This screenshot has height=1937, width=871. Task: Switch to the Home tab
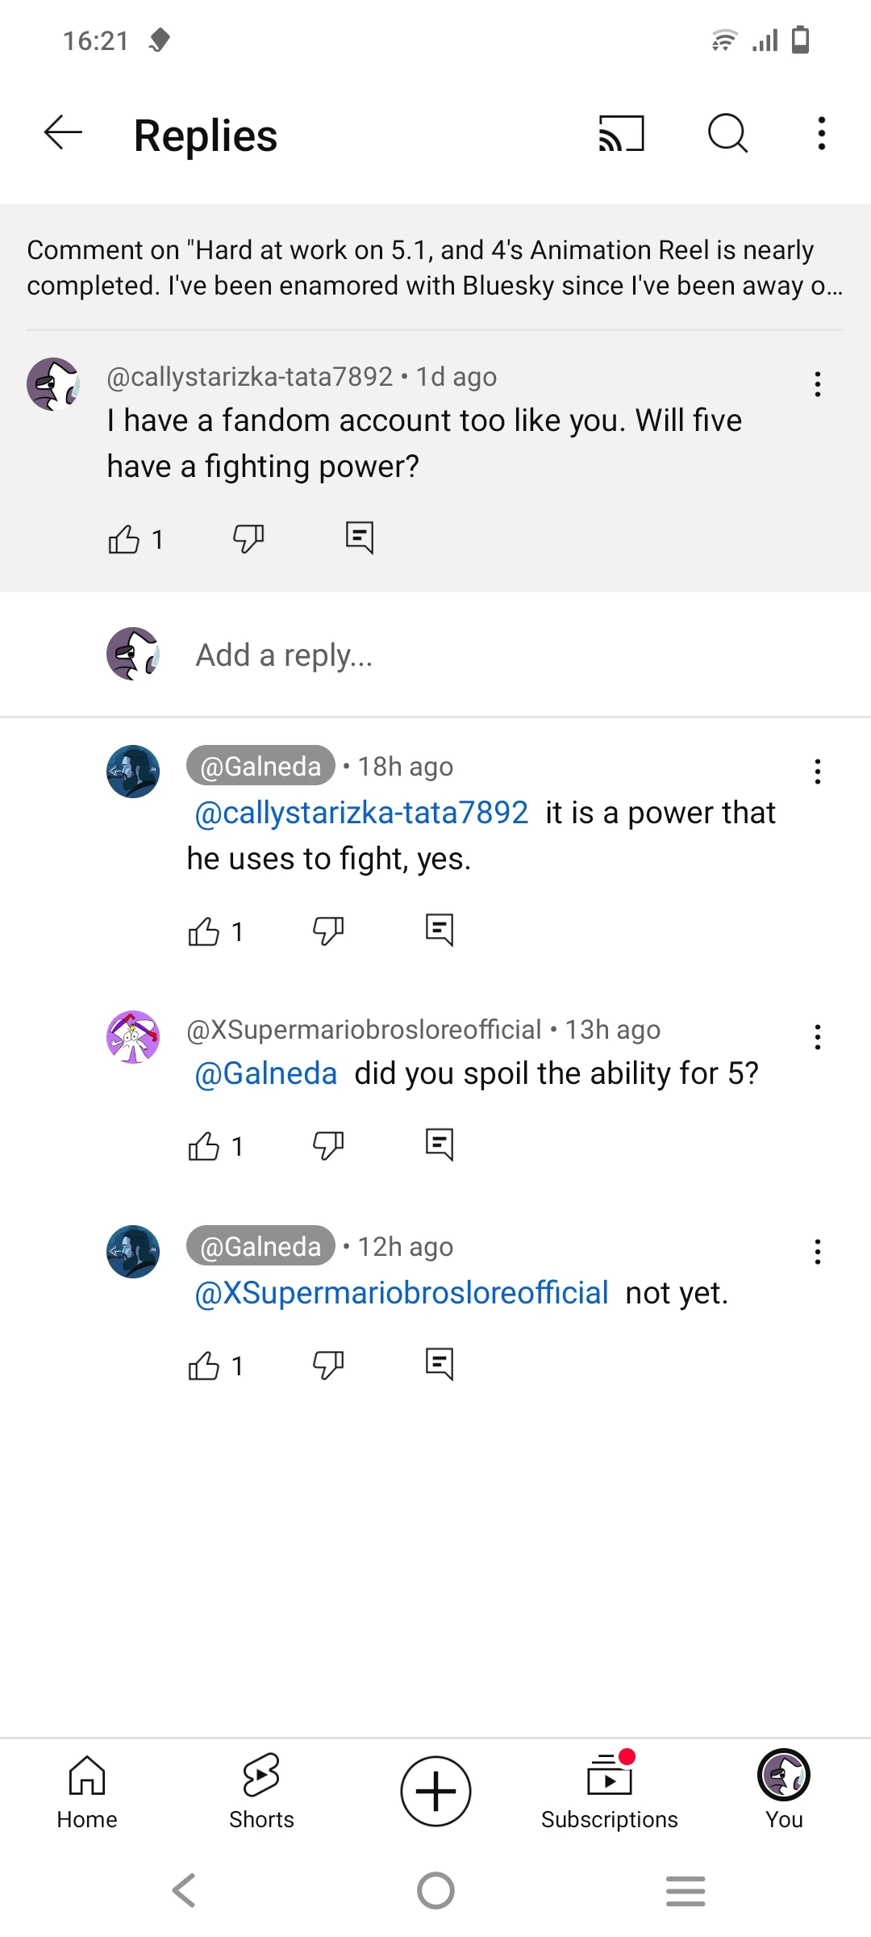(x=86, y=1791)
